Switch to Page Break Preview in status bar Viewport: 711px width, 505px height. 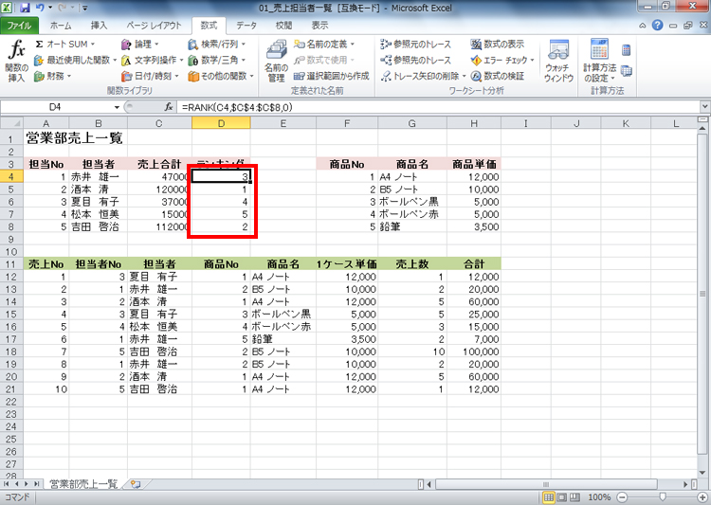[x=574, y=497]
